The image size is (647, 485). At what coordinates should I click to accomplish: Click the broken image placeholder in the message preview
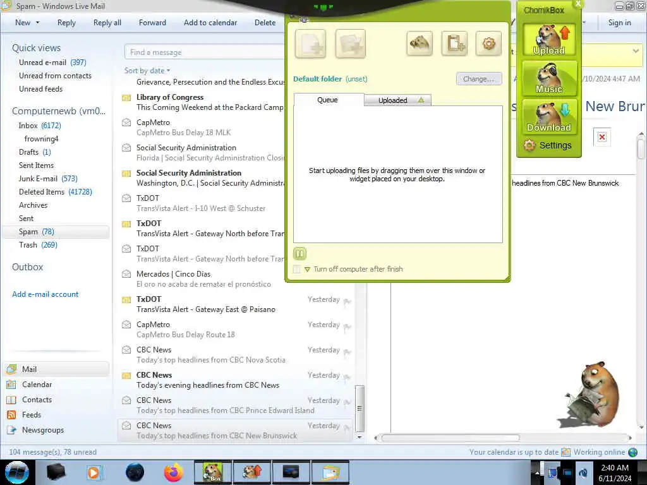pos(602,137)
